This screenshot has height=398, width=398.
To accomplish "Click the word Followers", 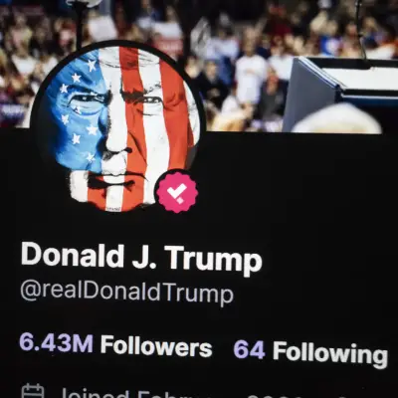I will click(x=156, y=346).
